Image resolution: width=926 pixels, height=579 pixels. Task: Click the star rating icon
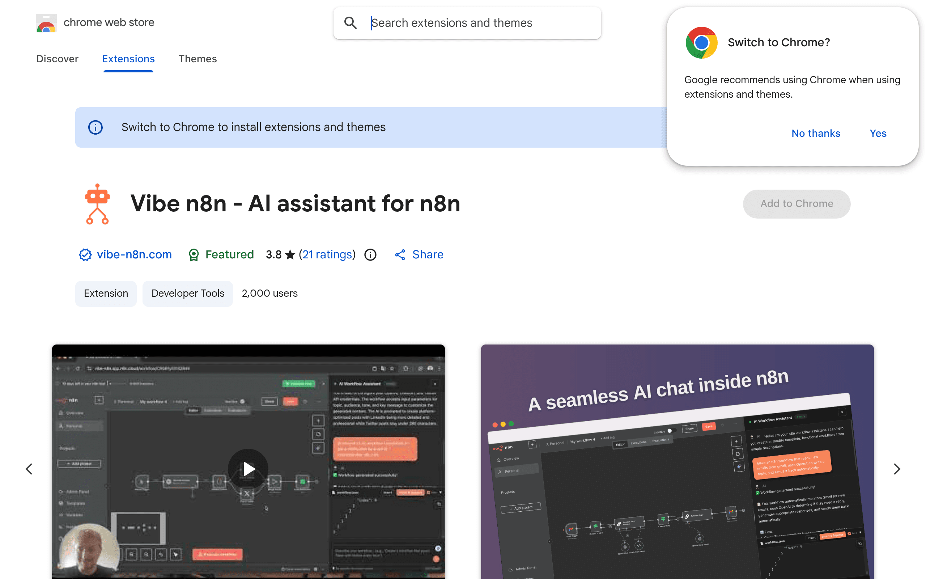pyautogui.click(x=290, y=255)
